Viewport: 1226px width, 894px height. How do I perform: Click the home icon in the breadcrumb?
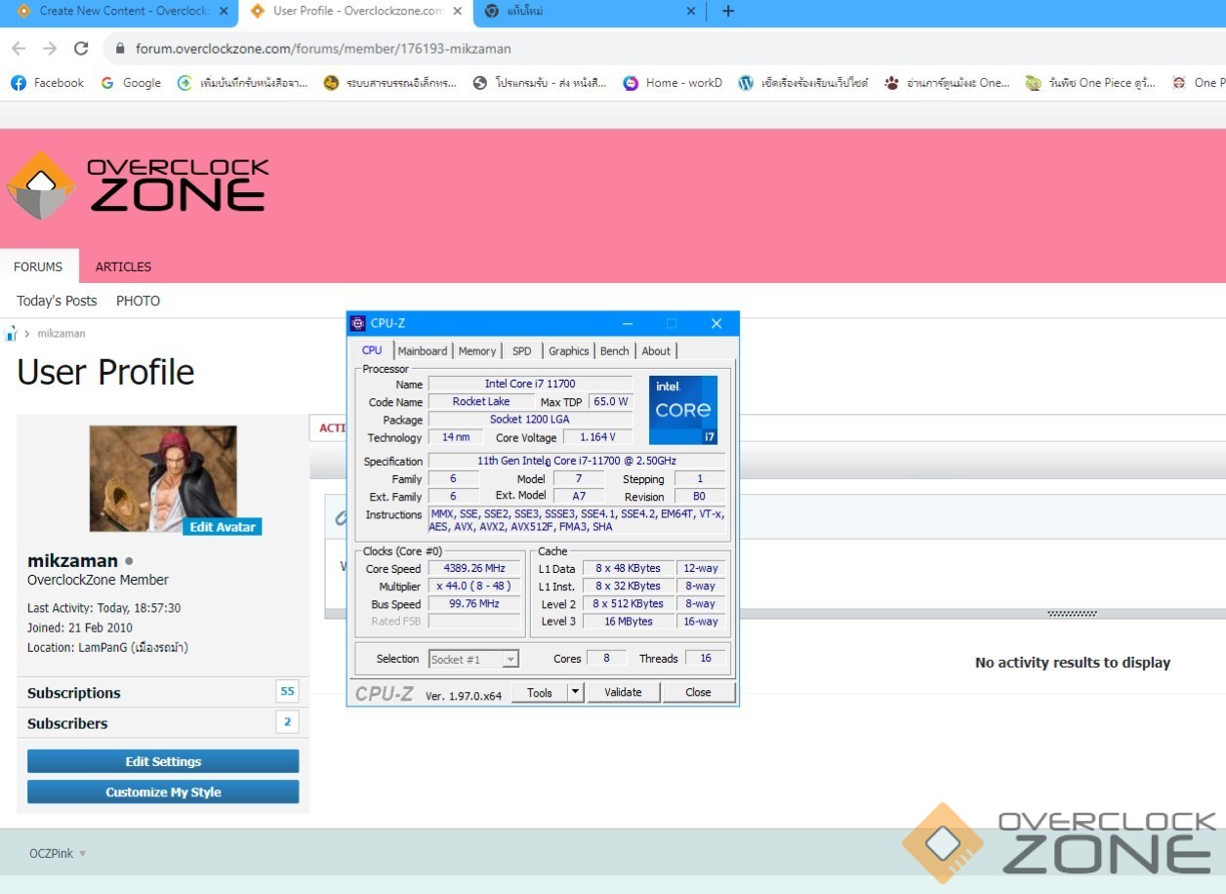pyautogui.click(x=11, y=334)
